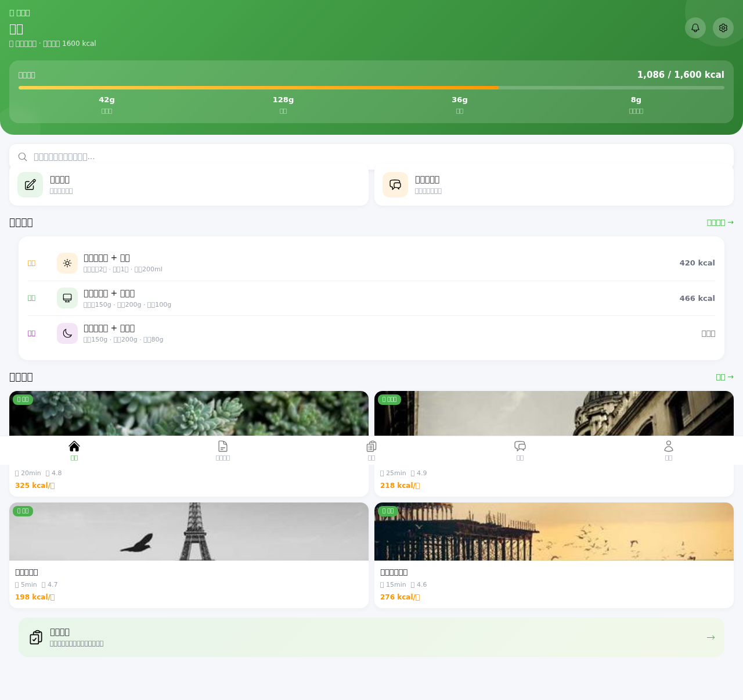Click the green tag on the succulent image
Screen dimensions: 743x700
pyautogui.click(x=23, y=400)
